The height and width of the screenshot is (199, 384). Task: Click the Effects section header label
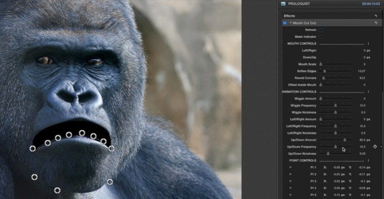point(289,16)
